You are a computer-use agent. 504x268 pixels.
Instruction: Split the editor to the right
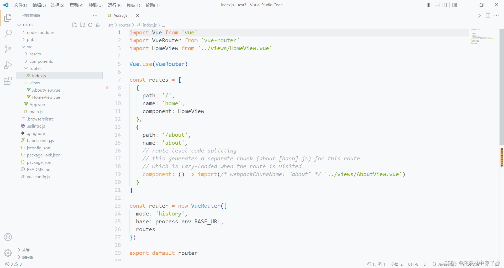(488, 16)
